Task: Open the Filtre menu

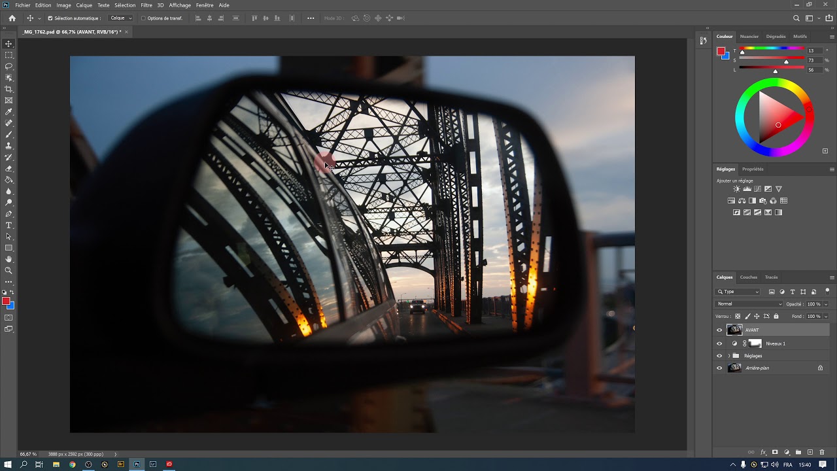Action: point(146,5)
